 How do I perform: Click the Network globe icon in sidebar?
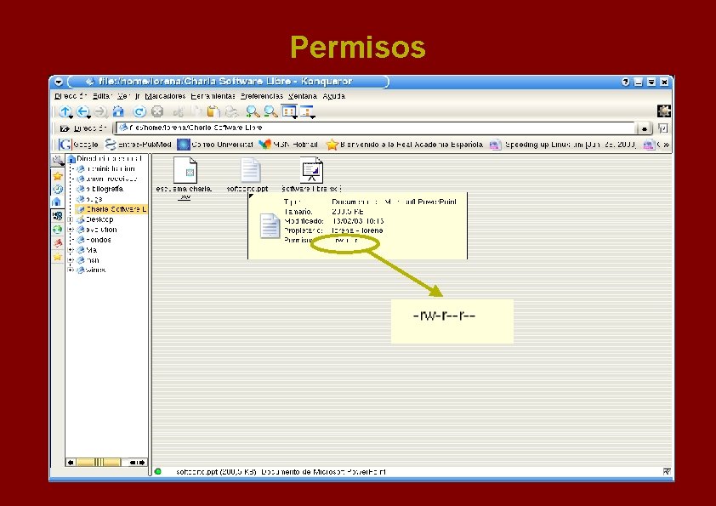58,230
